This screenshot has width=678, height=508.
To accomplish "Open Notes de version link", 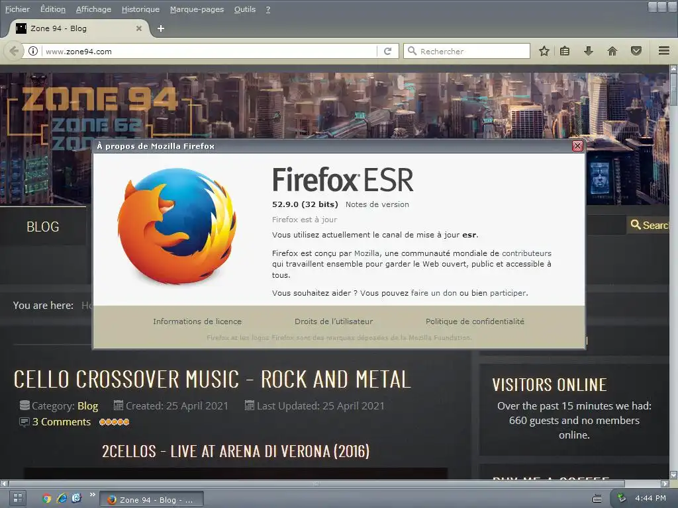I will pyautogui.click(x=377, y=204).
